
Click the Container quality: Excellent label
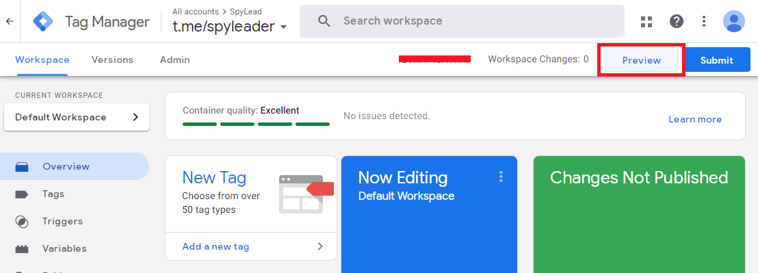[241, 111]
